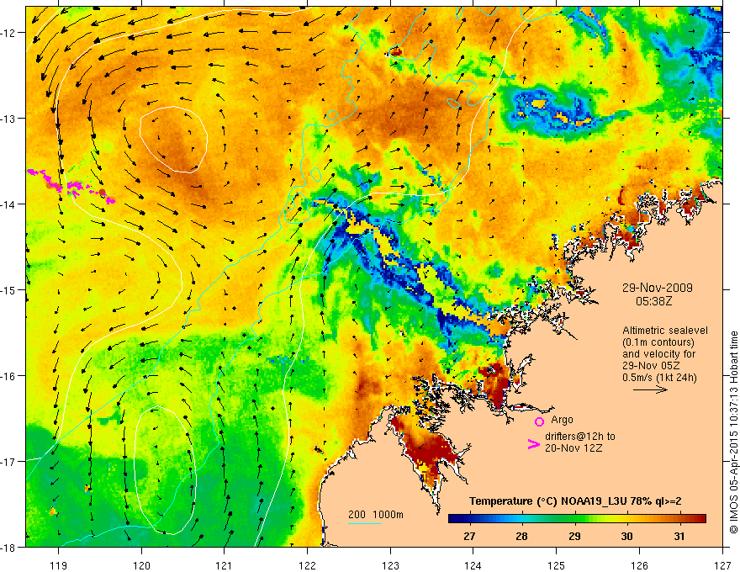
Task: Click longitude axis label 121
Action: (x=225, y=565)
